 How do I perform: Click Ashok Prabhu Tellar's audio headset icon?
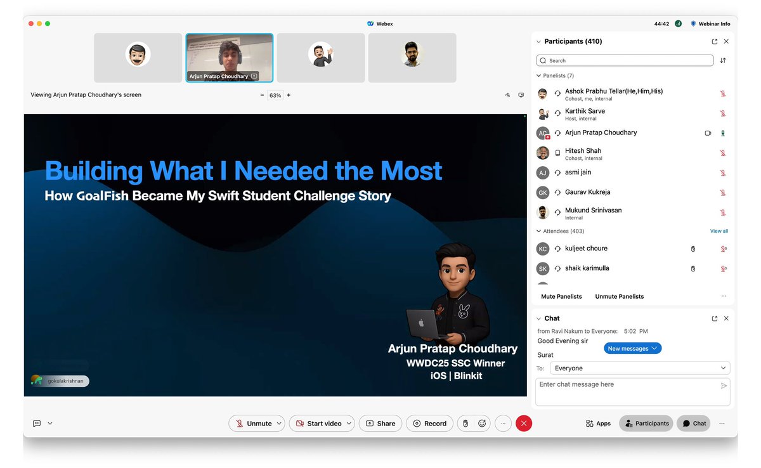(x=557, y=93)
